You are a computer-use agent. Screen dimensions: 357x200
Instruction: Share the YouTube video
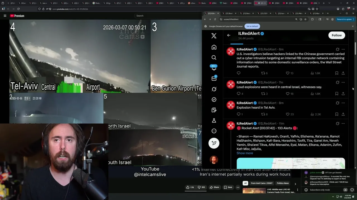(x=214, y=187)
